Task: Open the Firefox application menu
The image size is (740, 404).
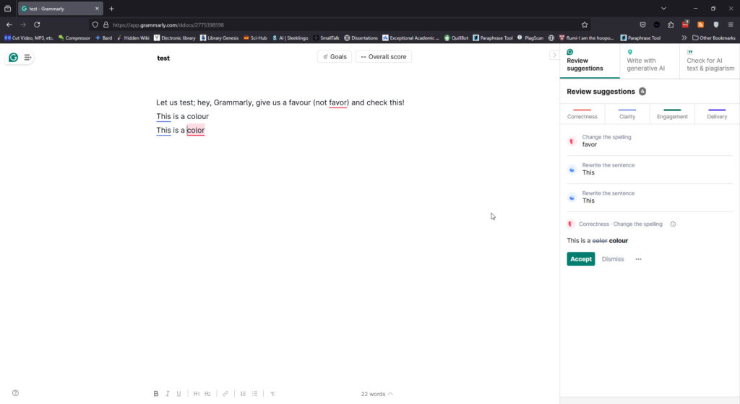Action: point(731,25)
